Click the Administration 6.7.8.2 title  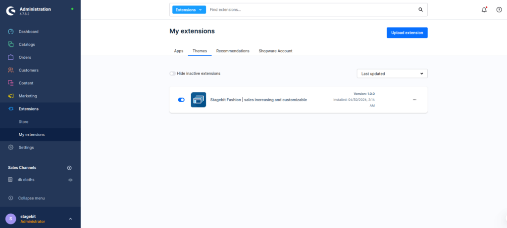35,11
